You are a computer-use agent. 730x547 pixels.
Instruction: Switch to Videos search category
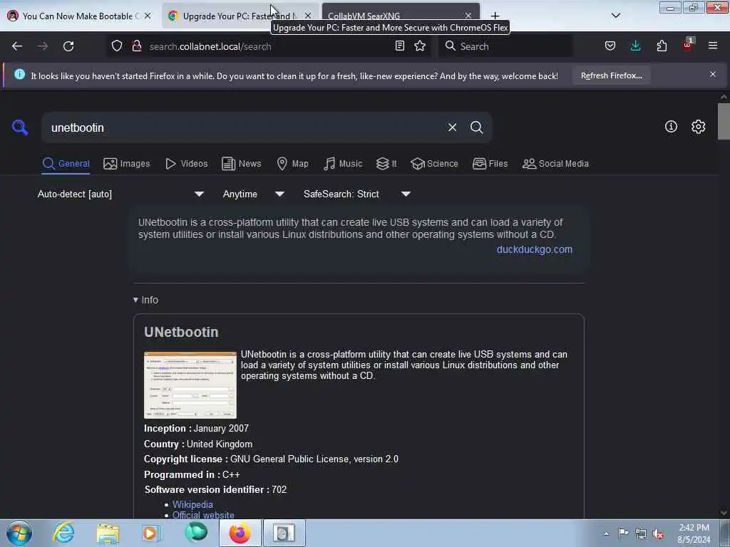click(x=186, y=164)
